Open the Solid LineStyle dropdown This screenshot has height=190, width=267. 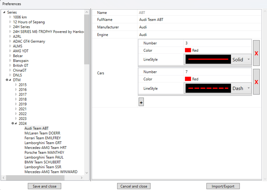218,59
